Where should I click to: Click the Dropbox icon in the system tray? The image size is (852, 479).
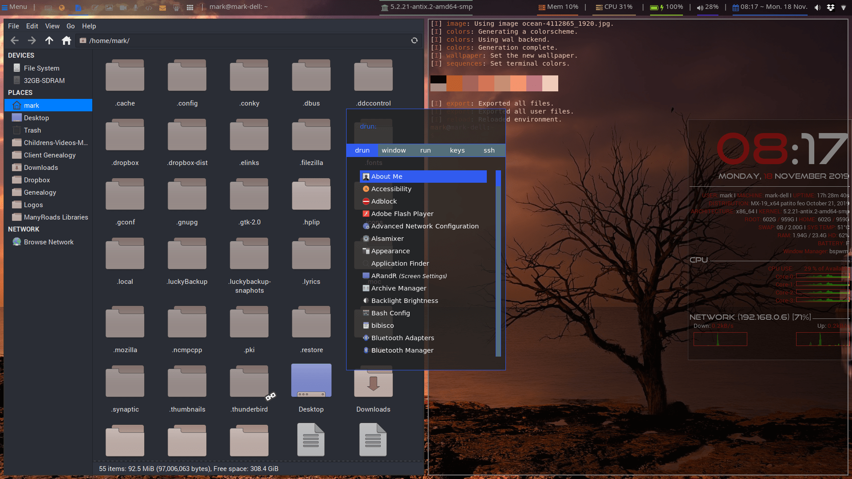[830, 7]
